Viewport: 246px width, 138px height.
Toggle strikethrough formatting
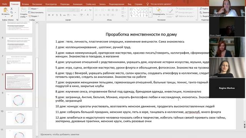tap(64, 15)
